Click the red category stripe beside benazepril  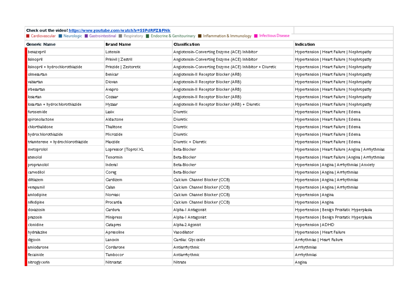[x=26, y=51]
